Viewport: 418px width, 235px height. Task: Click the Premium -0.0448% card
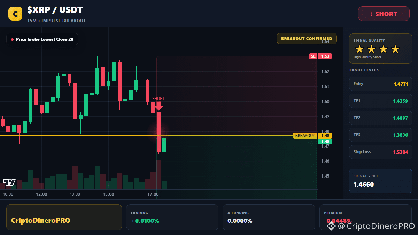[366, 217]
